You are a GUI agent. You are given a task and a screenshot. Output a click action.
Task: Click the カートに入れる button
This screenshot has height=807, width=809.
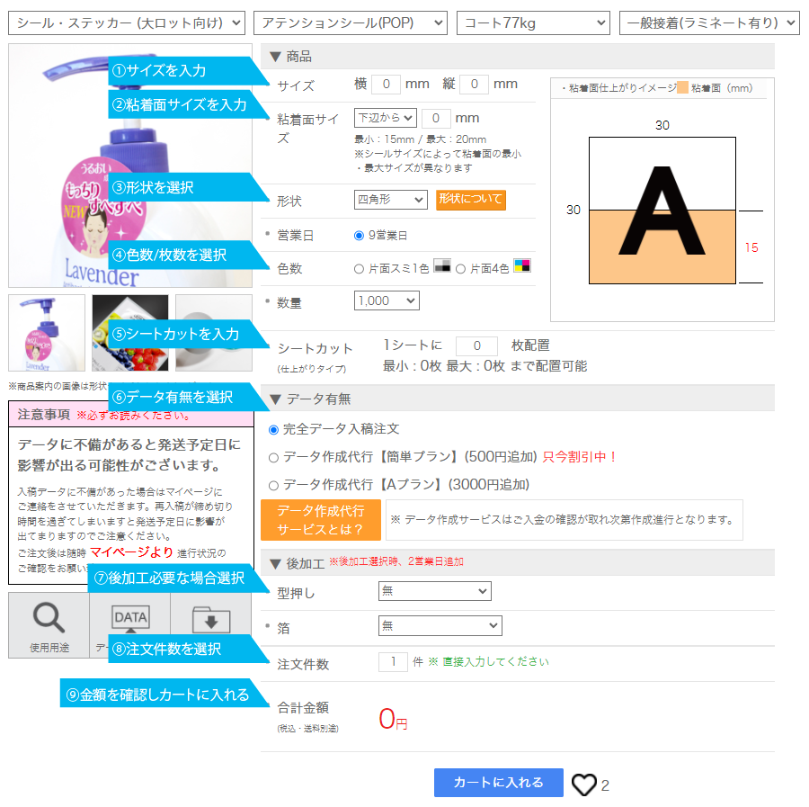pyautogui.click(x=498, y=783)
